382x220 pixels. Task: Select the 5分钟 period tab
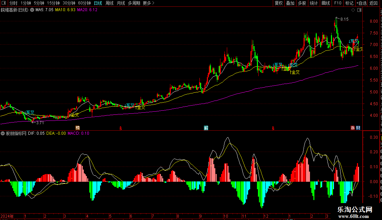pos(39,3)
